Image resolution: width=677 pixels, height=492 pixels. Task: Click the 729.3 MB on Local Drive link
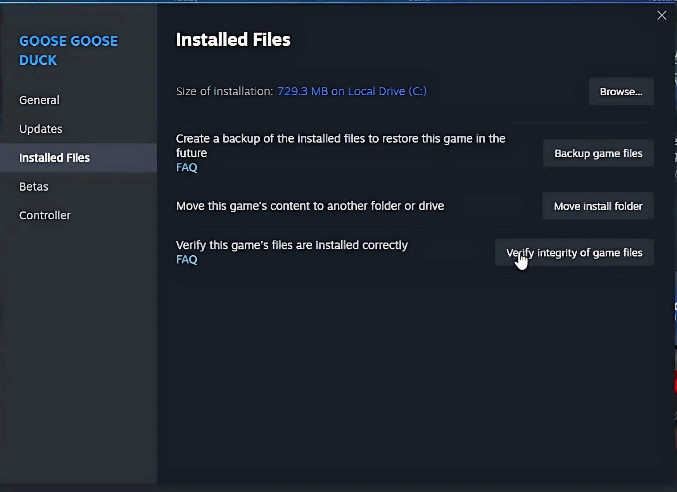(351, 91)
